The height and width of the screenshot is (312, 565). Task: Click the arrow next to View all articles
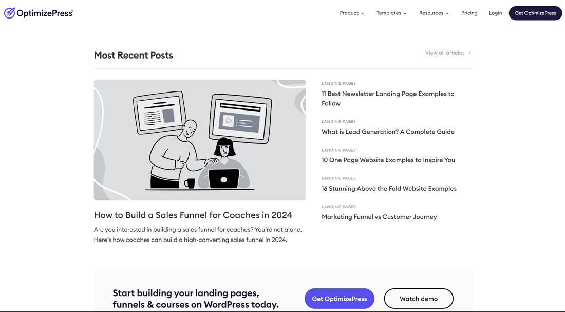(469, 53)
